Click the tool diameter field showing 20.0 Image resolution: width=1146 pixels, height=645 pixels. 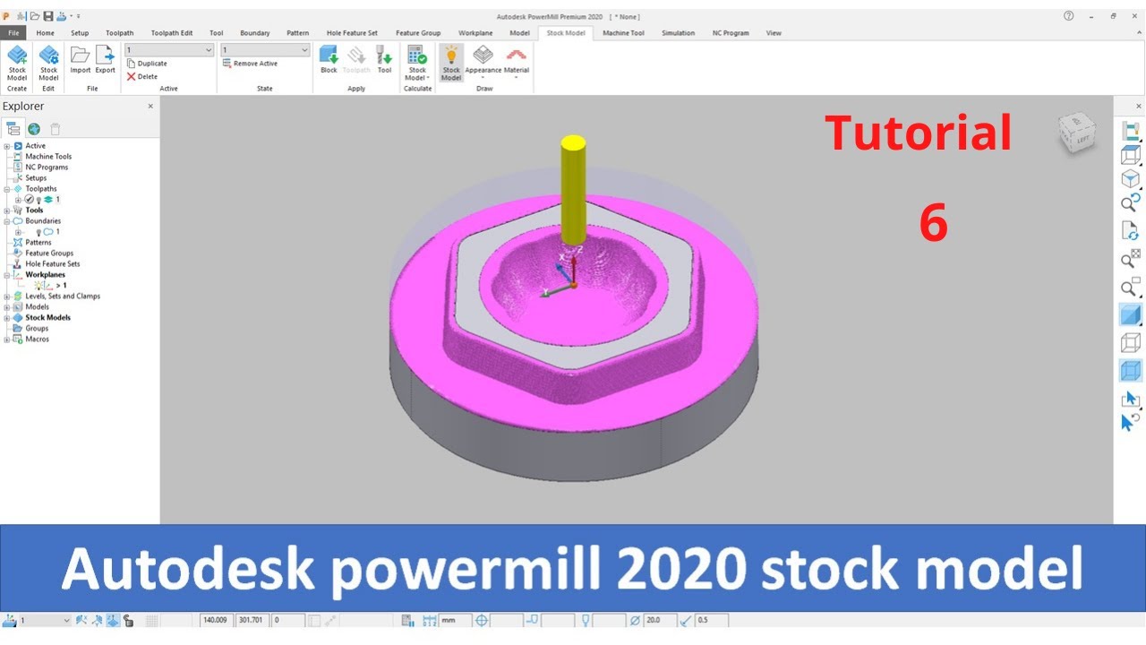[660, 620]
